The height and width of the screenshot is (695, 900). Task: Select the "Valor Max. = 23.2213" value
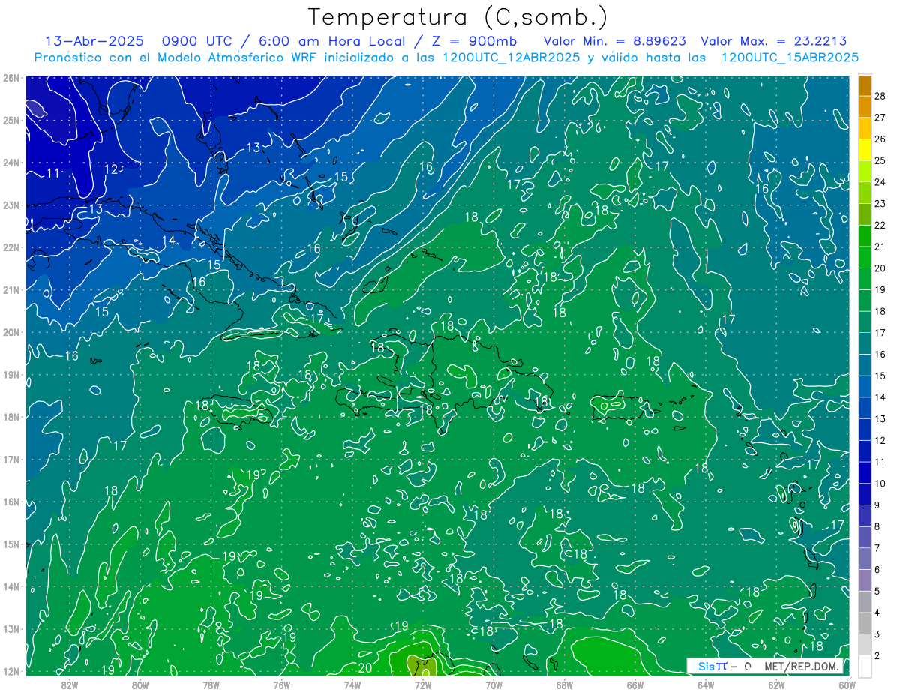(774, 41)
